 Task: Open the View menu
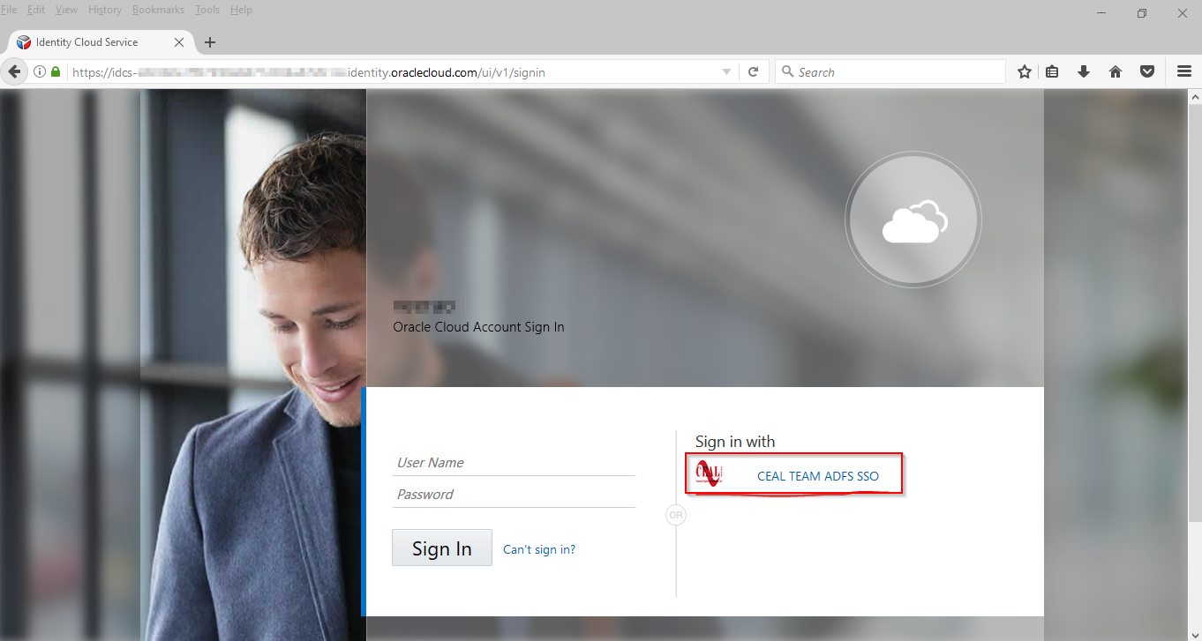tap(66, 10)
